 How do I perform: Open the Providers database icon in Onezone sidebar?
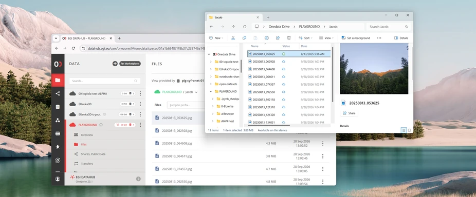tap(58, 107)
